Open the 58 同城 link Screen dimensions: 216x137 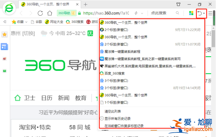pyautogui.click(x=80, y=127)
